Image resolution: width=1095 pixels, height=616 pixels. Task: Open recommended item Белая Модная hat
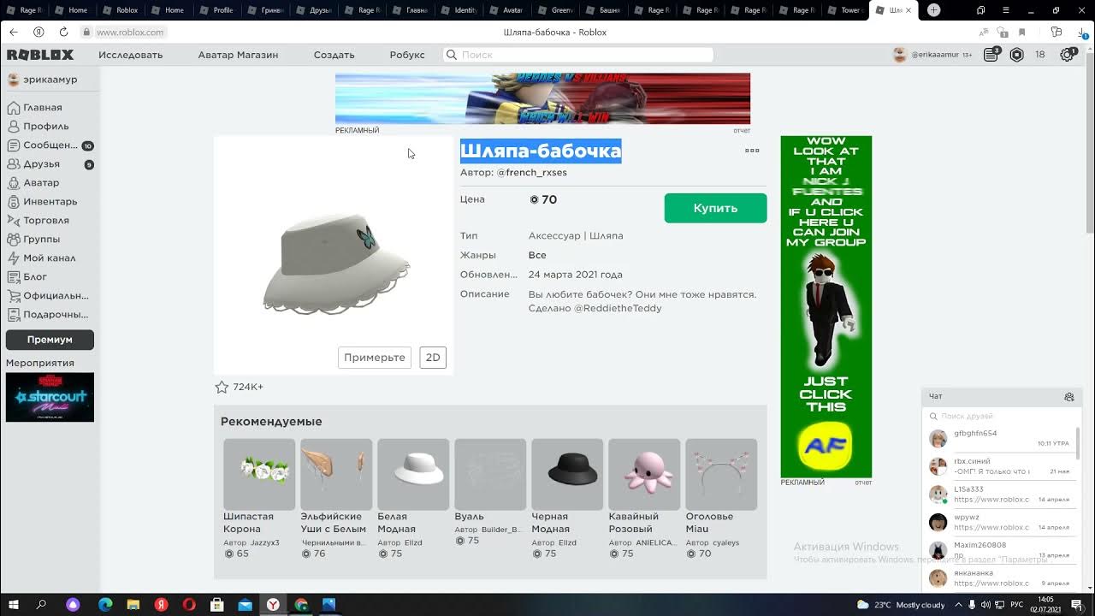(x=413, y=499)
